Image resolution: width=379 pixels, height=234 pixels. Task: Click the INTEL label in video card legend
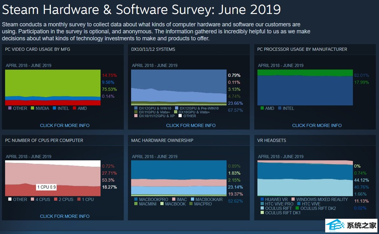pyautogui.click(x=63, y=108)
